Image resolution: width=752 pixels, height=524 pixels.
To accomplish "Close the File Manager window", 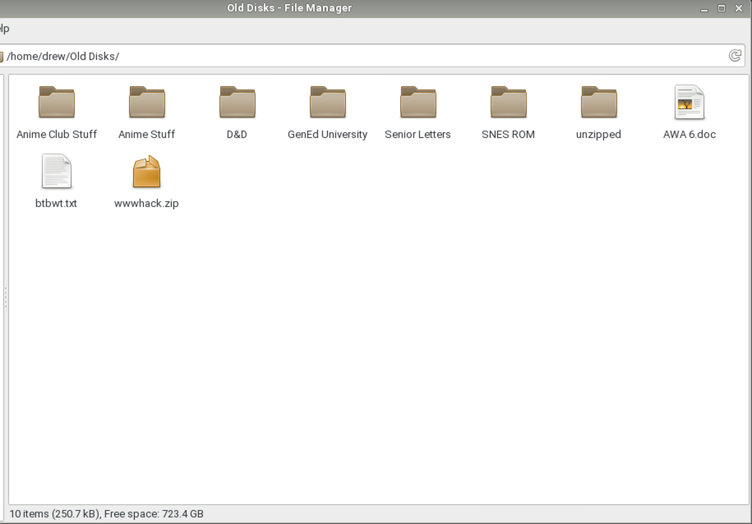I will click(x=739, y=8).
